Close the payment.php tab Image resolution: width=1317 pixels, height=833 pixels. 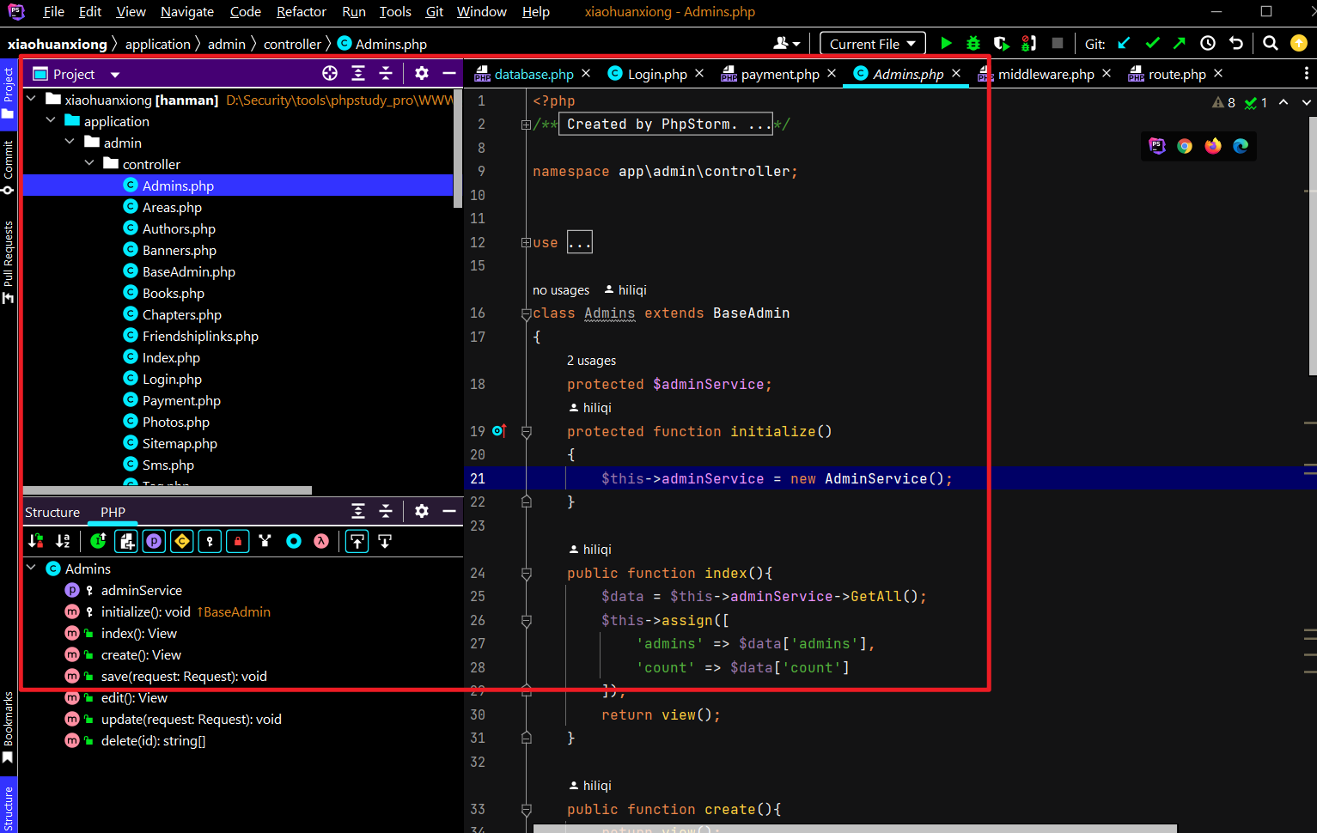(832, 74)
